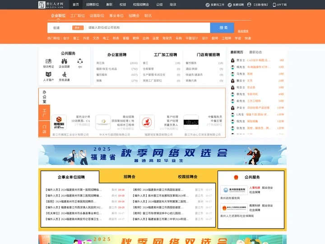Screen dimensions: 325x244
Task: Open the 泉州政务服务网 logo image
Action: tap(234, 190)
